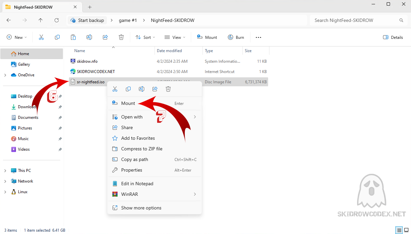
Task: Click the Search NightFeed-SKIDROW field
Action: click(x=358, y=20)
